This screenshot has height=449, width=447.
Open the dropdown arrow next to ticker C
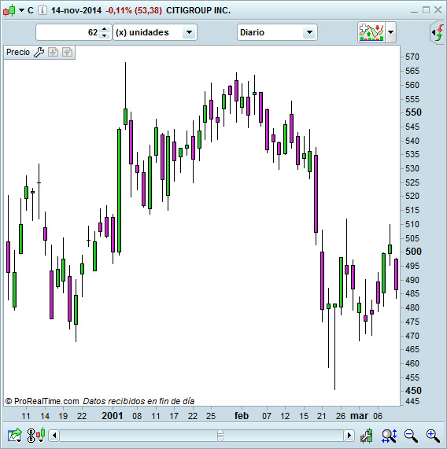[x=21, y=10]
